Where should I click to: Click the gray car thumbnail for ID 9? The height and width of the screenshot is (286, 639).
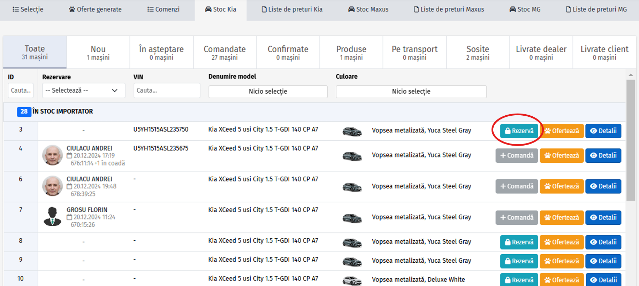point(352,262)
